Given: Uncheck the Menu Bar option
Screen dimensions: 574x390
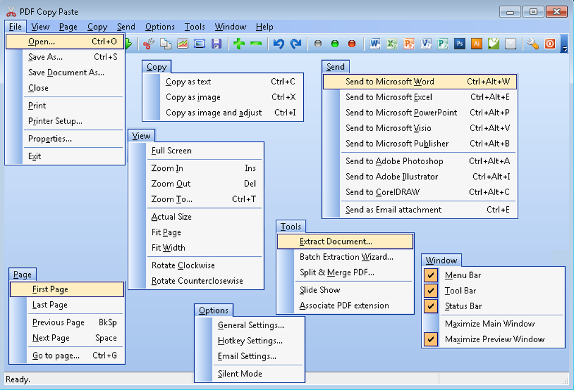Looking at the screenshot, I should click(x=431, y=275).
